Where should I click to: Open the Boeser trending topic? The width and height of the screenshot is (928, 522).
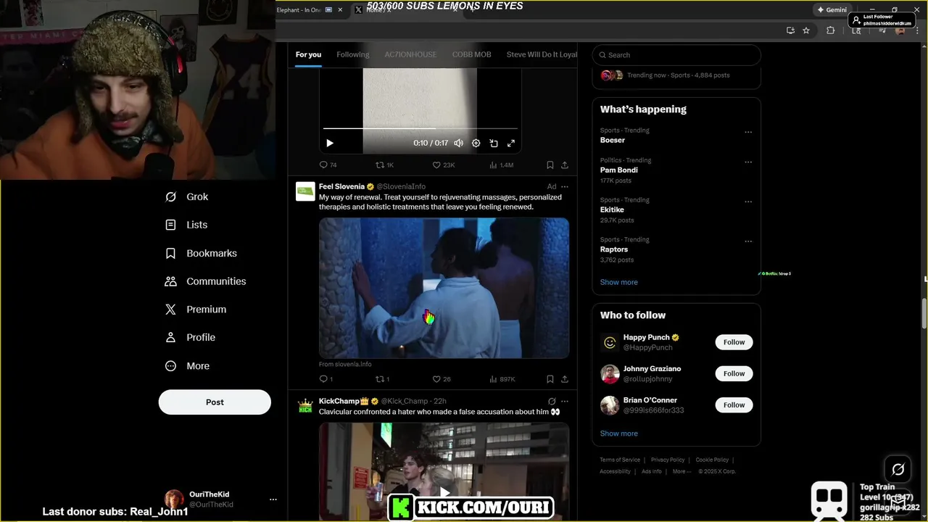pos(613,140)
